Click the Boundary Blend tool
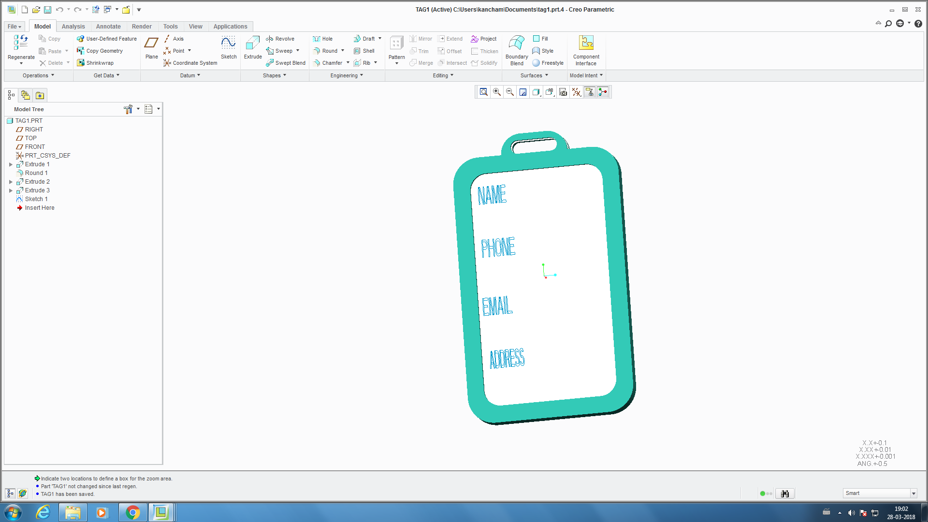Screen dimensions: 928x522 (517, 50)
